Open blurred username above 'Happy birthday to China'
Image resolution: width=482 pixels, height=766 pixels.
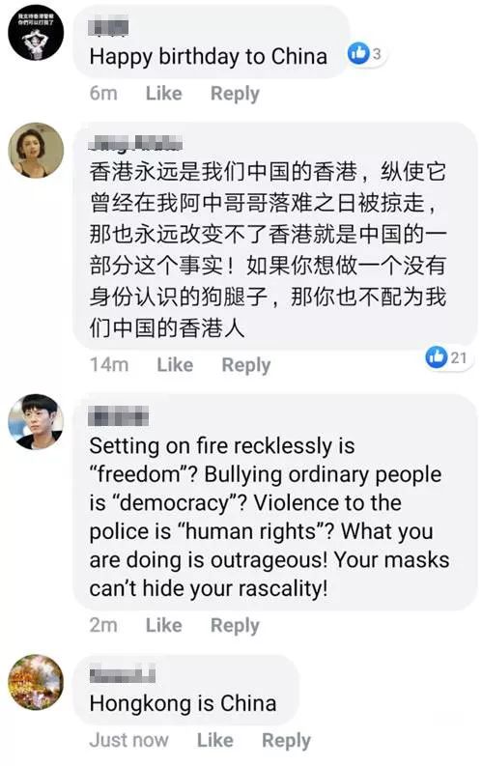pyautogui.click(x=108, y=25)
